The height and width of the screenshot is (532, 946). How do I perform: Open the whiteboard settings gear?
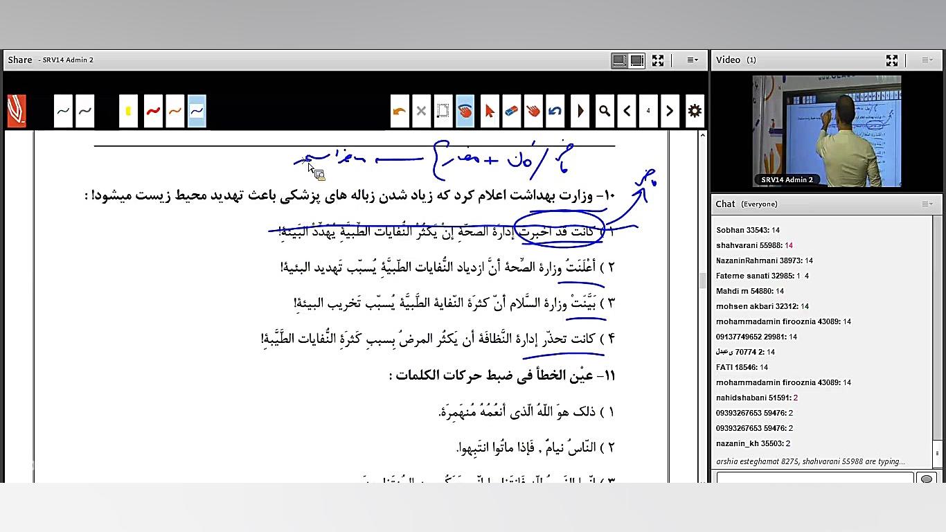click(694, 111)
